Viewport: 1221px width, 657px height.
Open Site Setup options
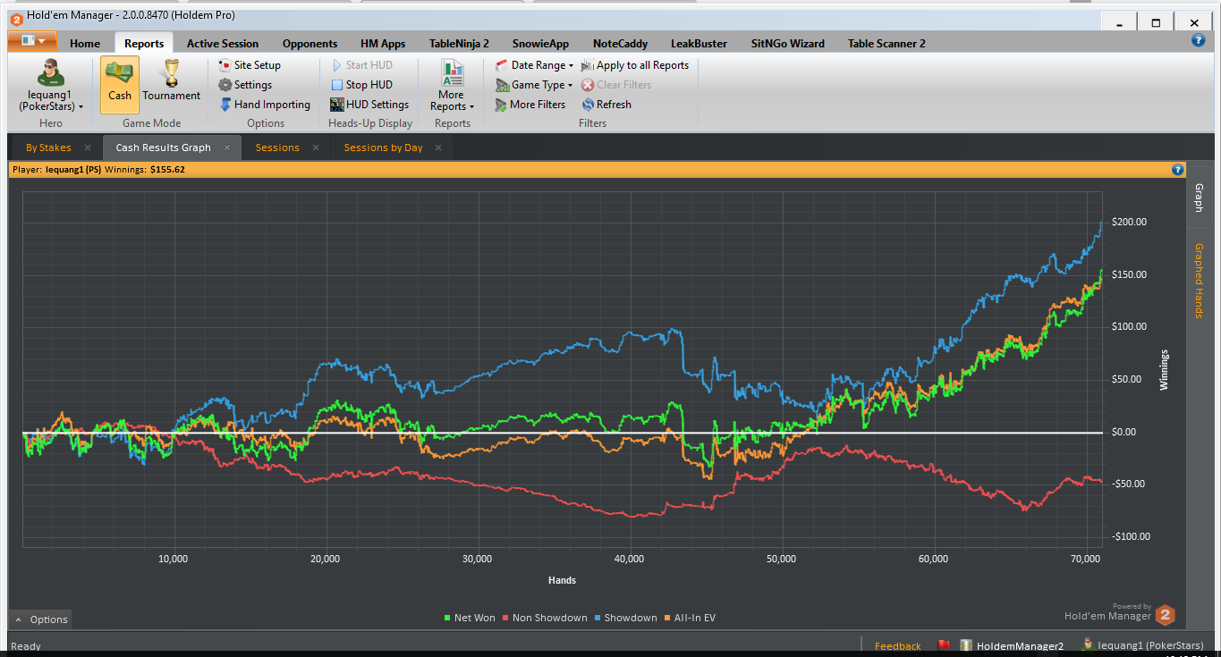(x=250, y=65)
